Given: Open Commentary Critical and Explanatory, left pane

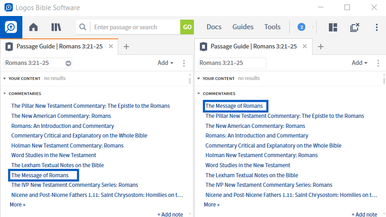Looking at the screenshot, I should tap(79, 136).
